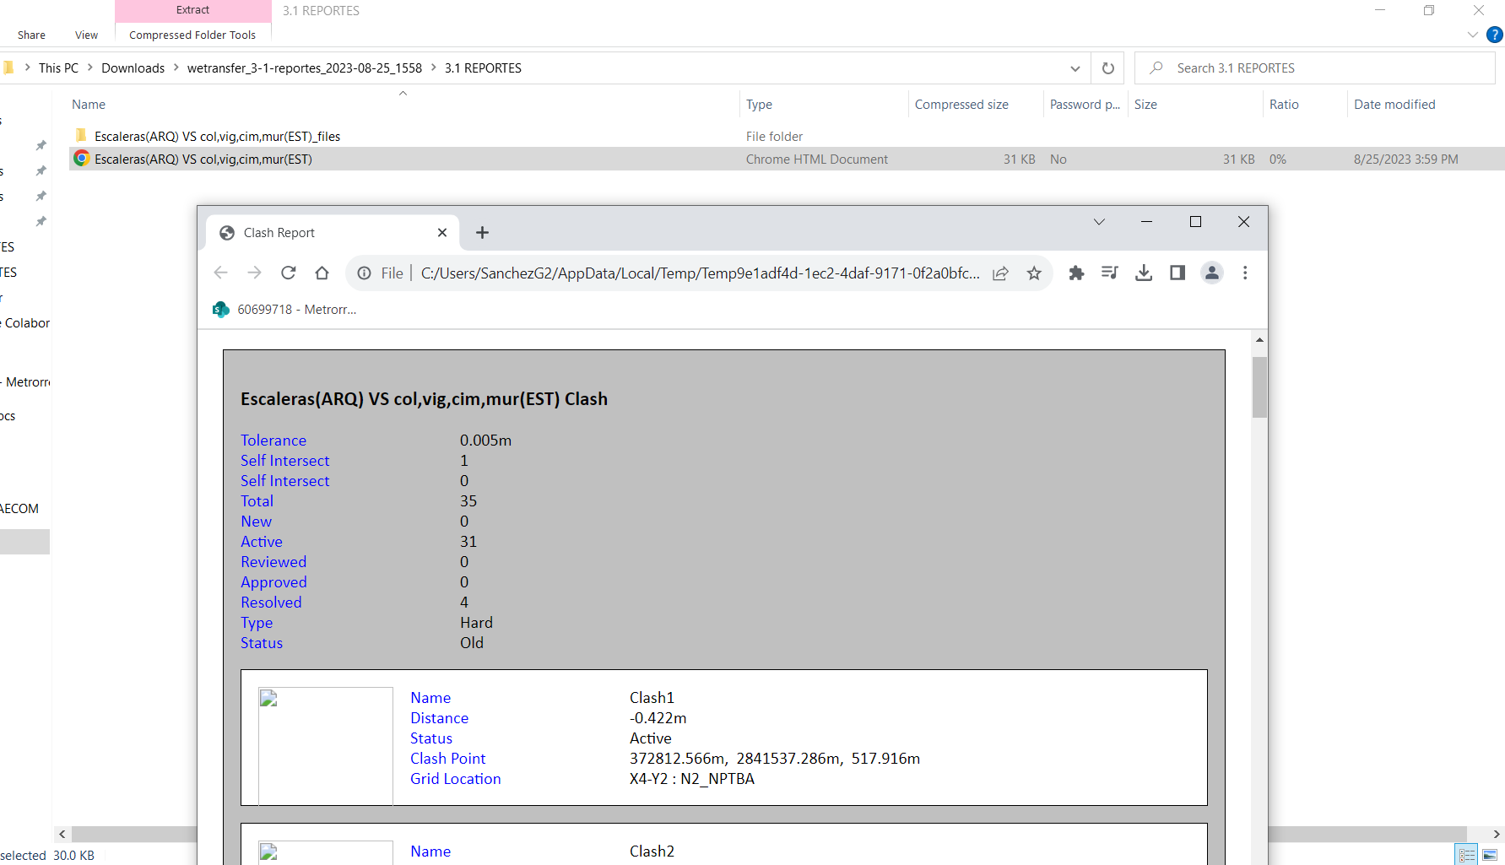
Task: Click the Tolerance link in the clash report
Action: point(273,440)
